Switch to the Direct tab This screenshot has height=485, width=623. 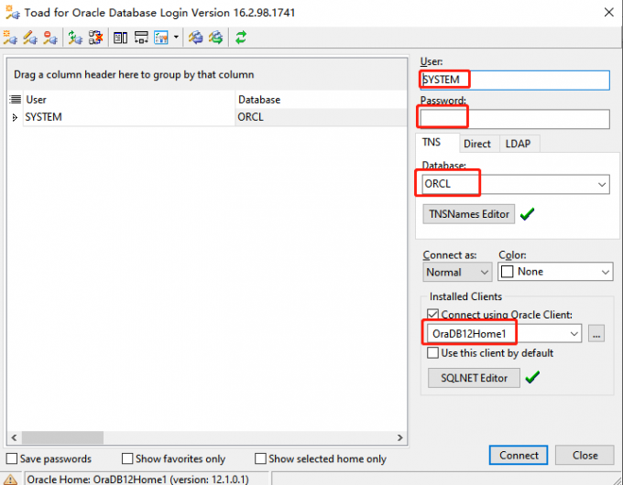point(476,144)
